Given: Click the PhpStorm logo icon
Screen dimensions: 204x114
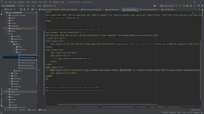Looking at the screenshot, I should coord(2,2).
